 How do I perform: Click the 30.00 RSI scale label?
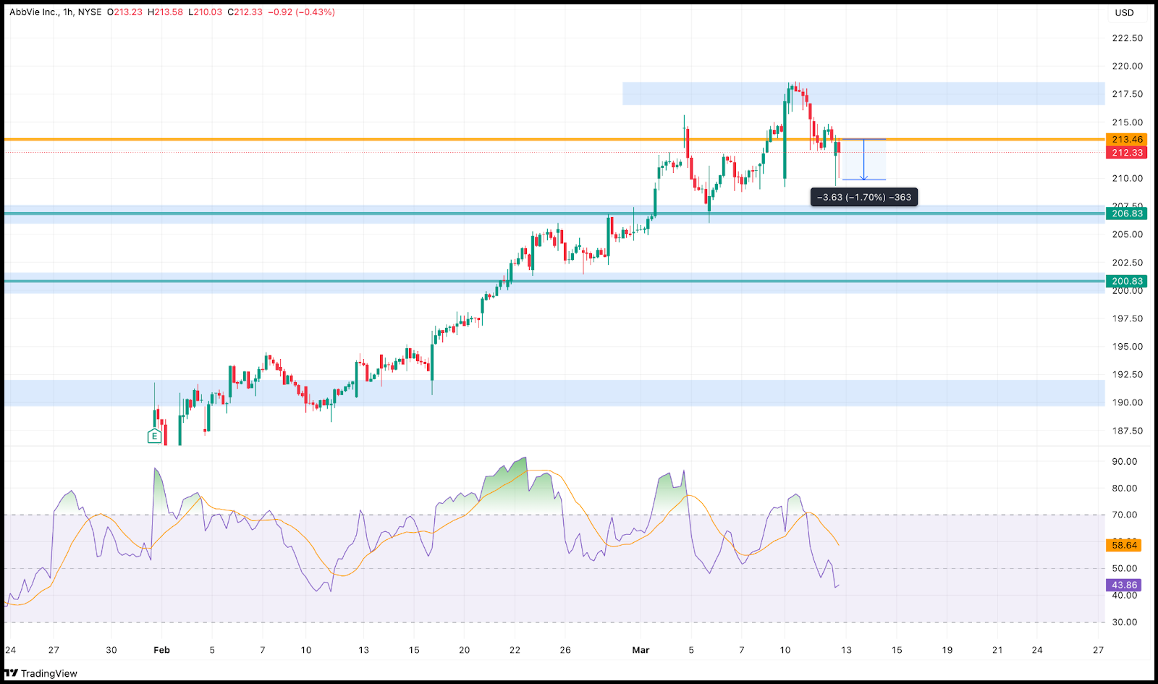[1124, 622]
